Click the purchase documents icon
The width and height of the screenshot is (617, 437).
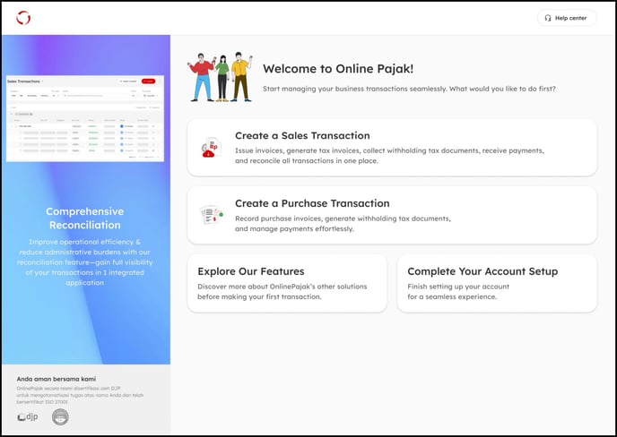[x=212, y=215]
